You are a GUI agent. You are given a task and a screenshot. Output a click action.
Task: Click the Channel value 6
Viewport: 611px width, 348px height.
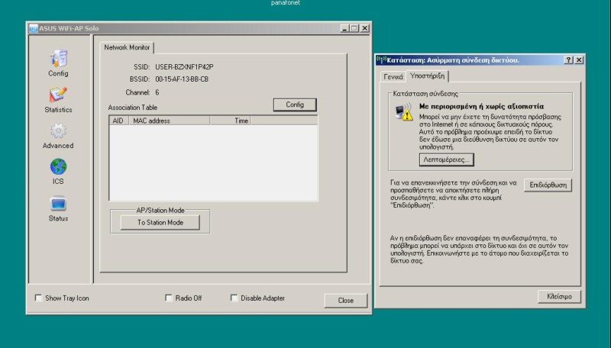[x=157, y=92]
